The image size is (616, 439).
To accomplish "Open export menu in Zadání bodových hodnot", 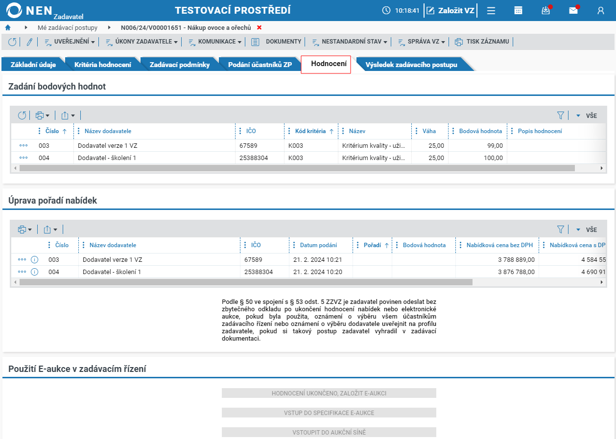I will click(x=68, y=116).
